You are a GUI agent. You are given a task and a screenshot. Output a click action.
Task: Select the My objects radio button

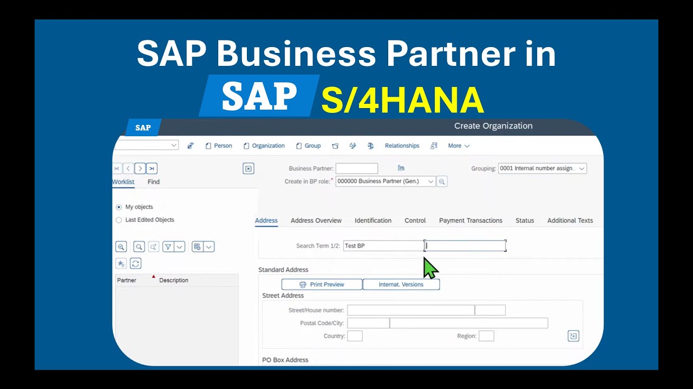(119, 207)
